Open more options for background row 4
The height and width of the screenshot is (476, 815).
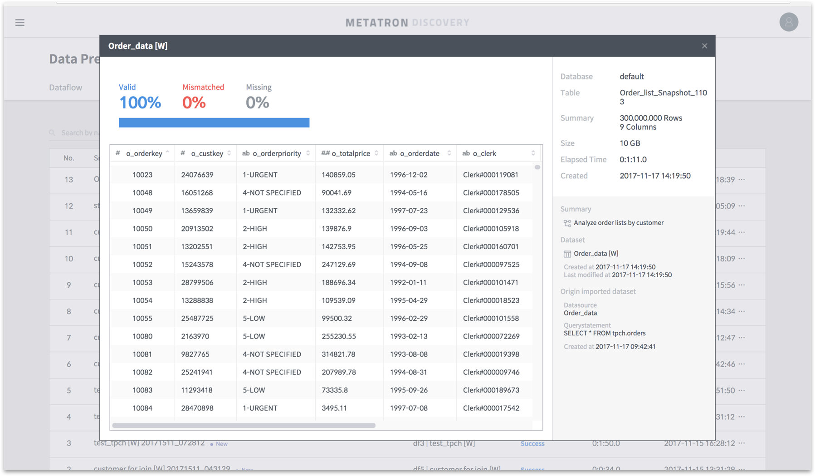(x=742, y=417)
